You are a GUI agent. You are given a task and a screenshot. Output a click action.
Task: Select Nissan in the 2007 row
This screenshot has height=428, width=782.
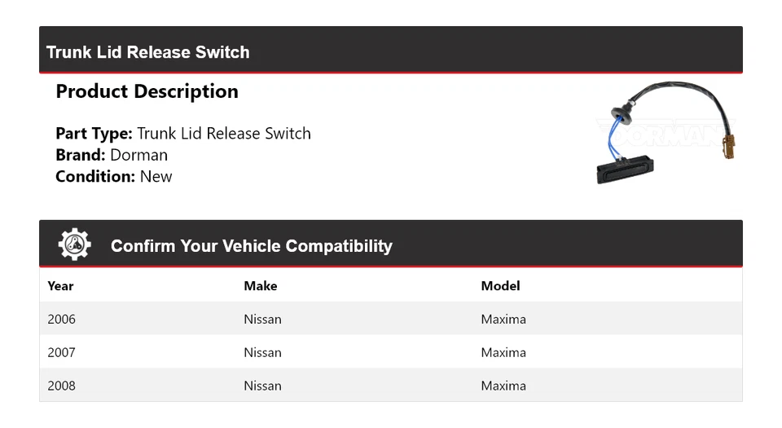click(x=262, y=353)
